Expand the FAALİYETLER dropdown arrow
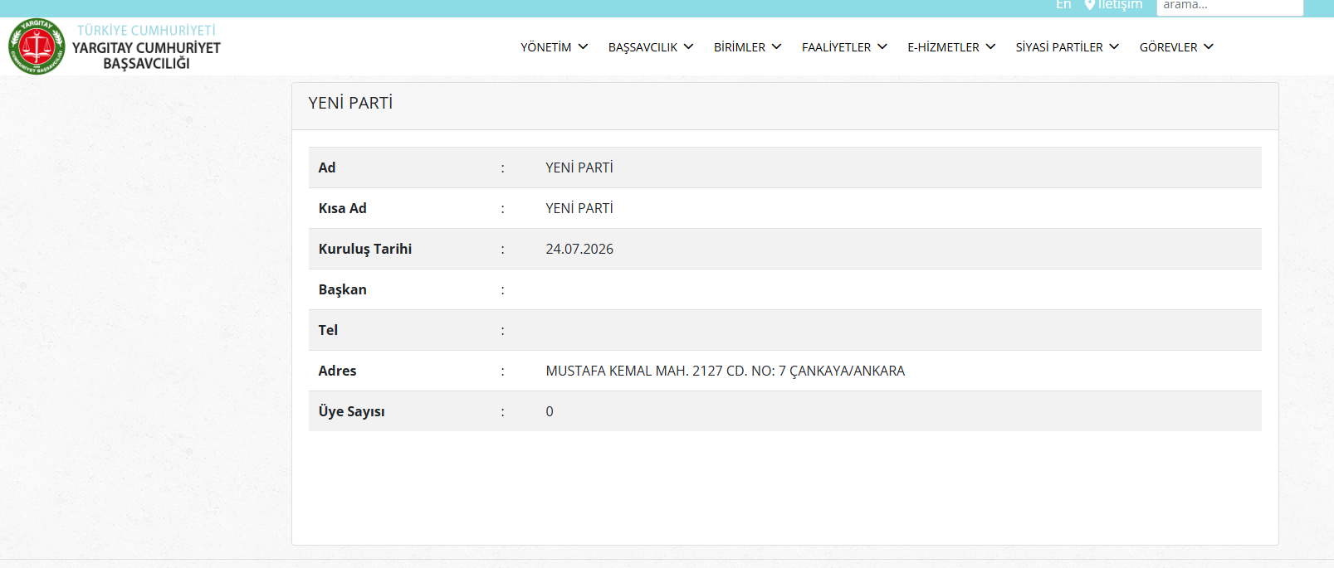1334x568 pixels. click(882, 46)
